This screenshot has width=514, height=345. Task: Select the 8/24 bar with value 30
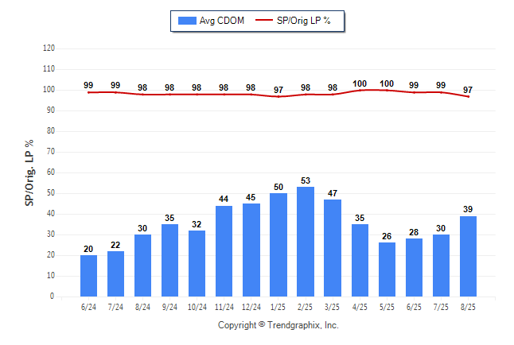click(142, 266)
